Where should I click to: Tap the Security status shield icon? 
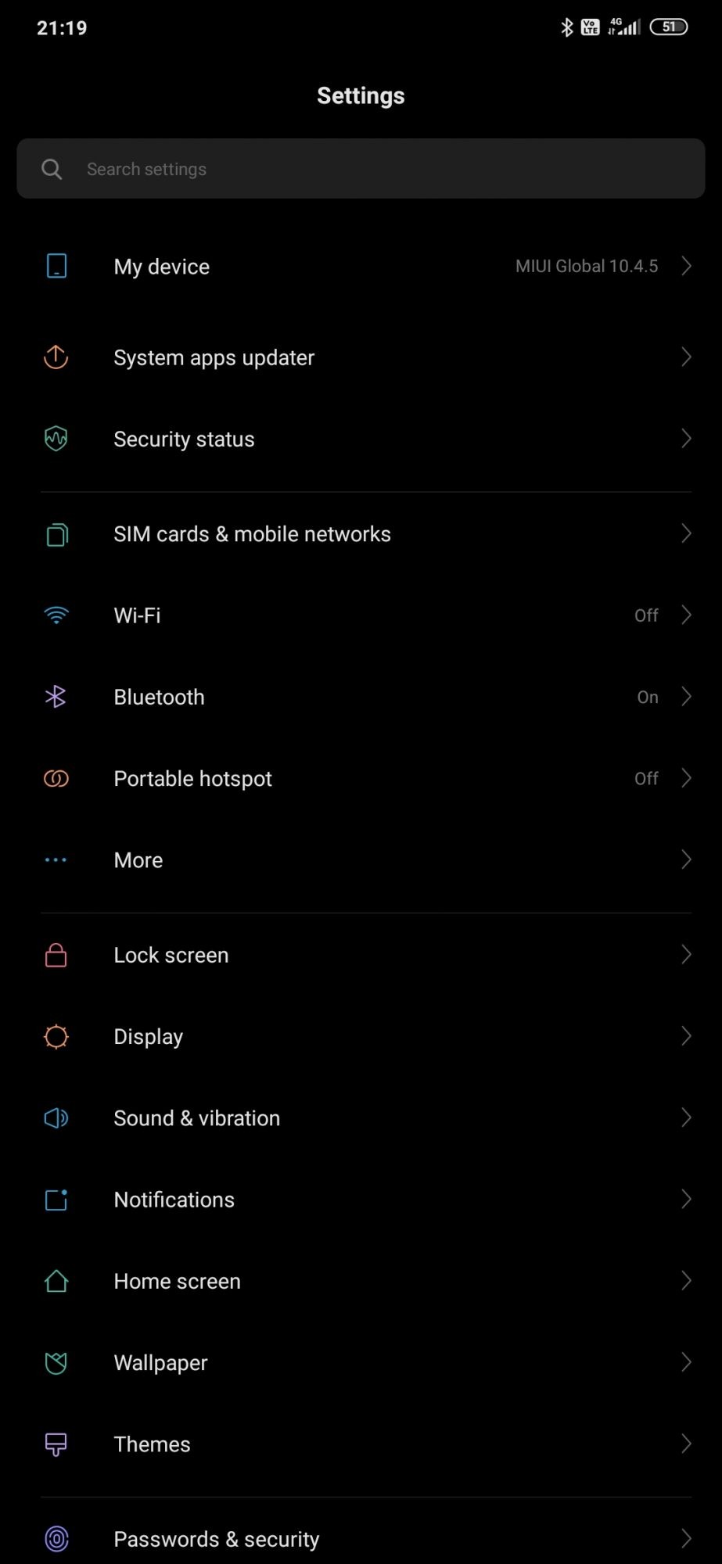(x=56, y=439)
